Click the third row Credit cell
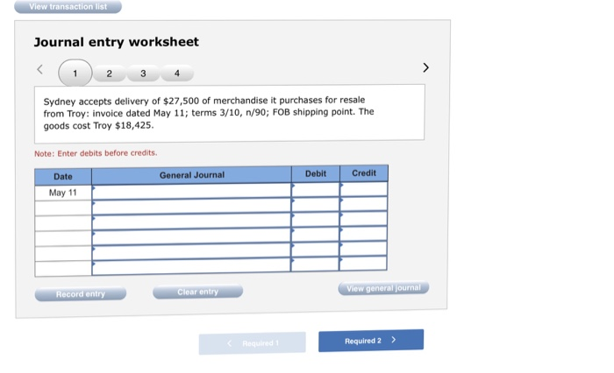Screen dimensions: 614x373 click(x=364, y=219)
